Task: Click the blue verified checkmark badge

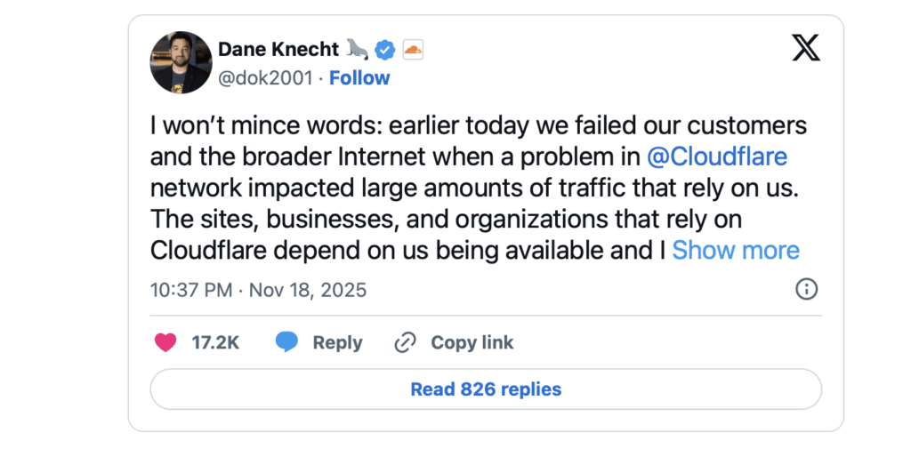Action: [384, 49]
